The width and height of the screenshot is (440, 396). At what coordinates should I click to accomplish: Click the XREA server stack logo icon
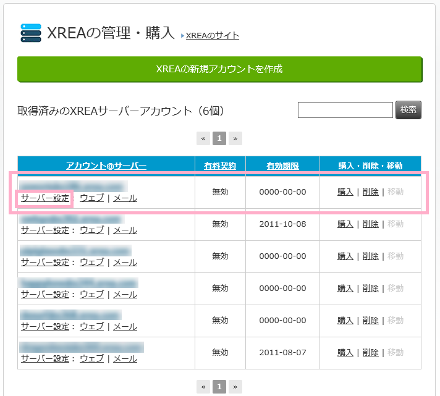31,33
